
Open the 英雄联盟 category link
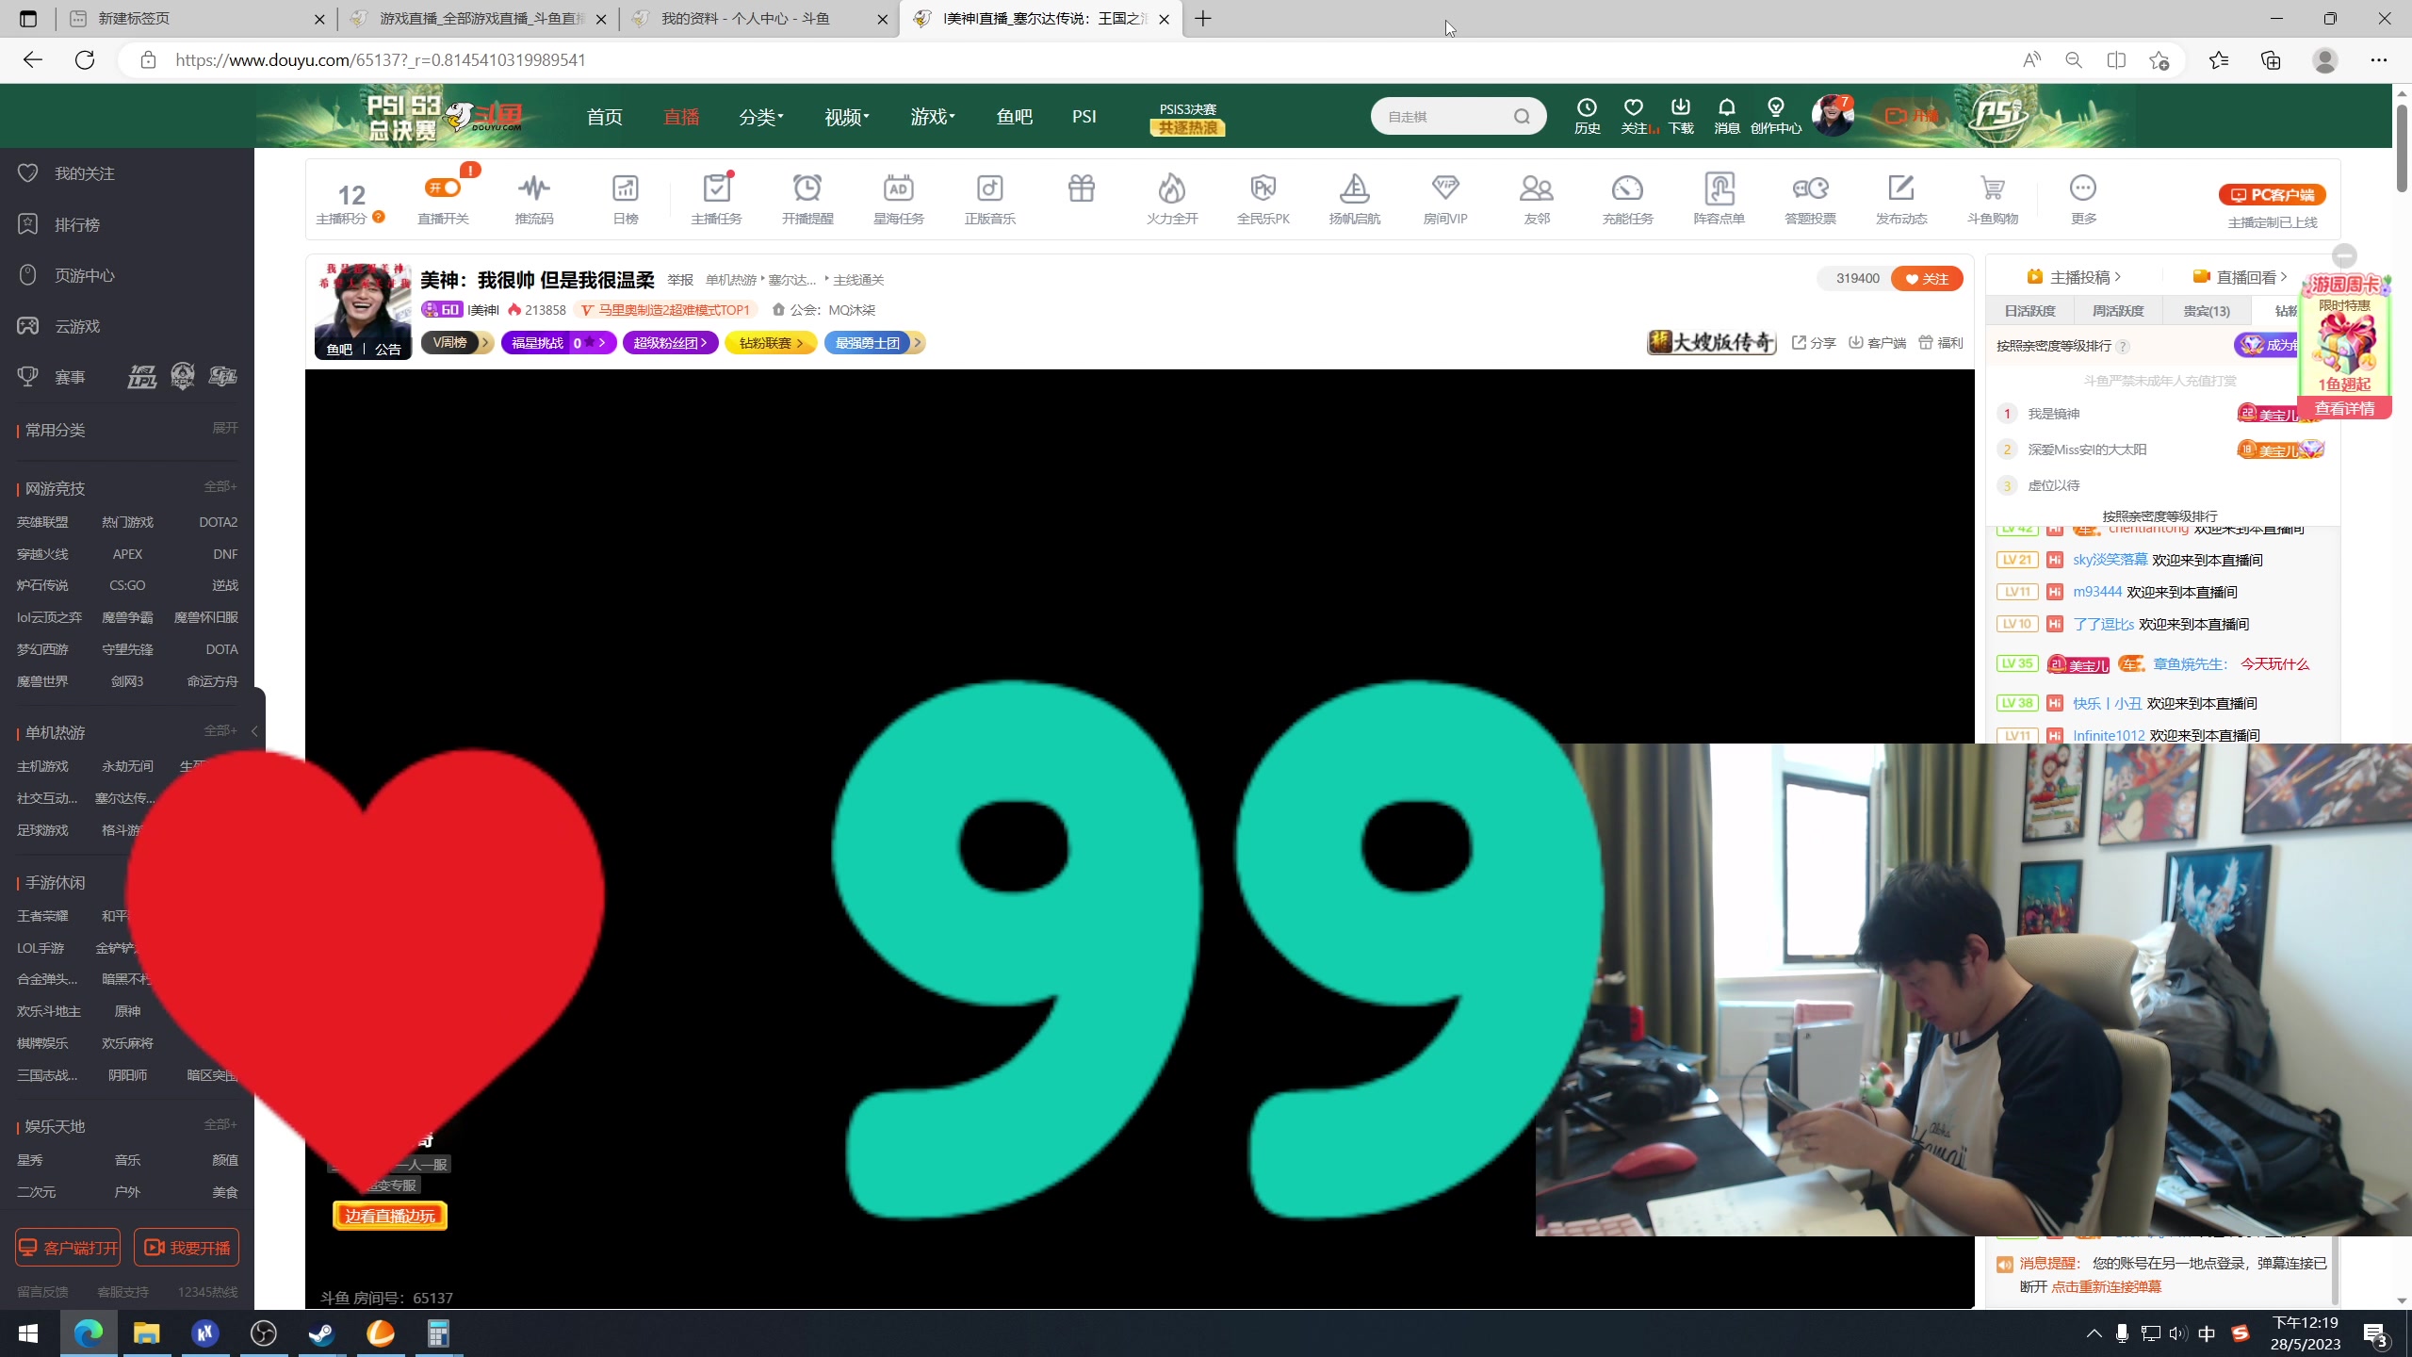coord(42,522)
